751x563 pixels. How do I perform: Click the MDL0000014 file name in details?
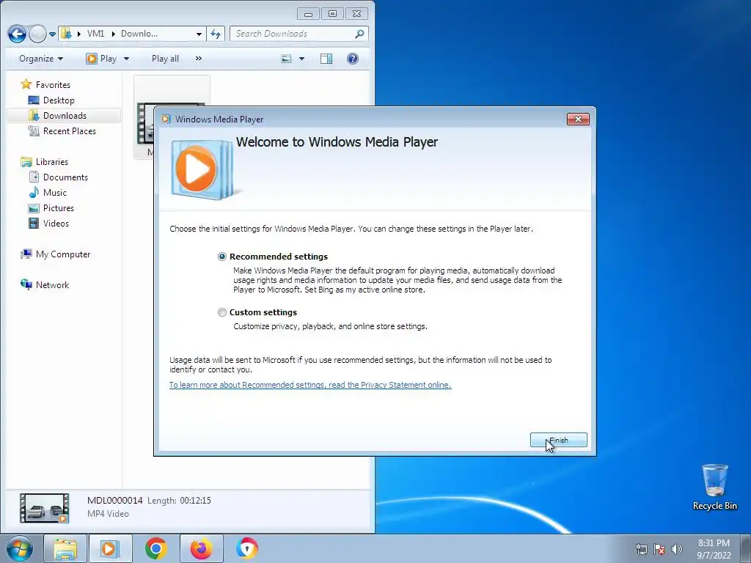coord(115,500)
